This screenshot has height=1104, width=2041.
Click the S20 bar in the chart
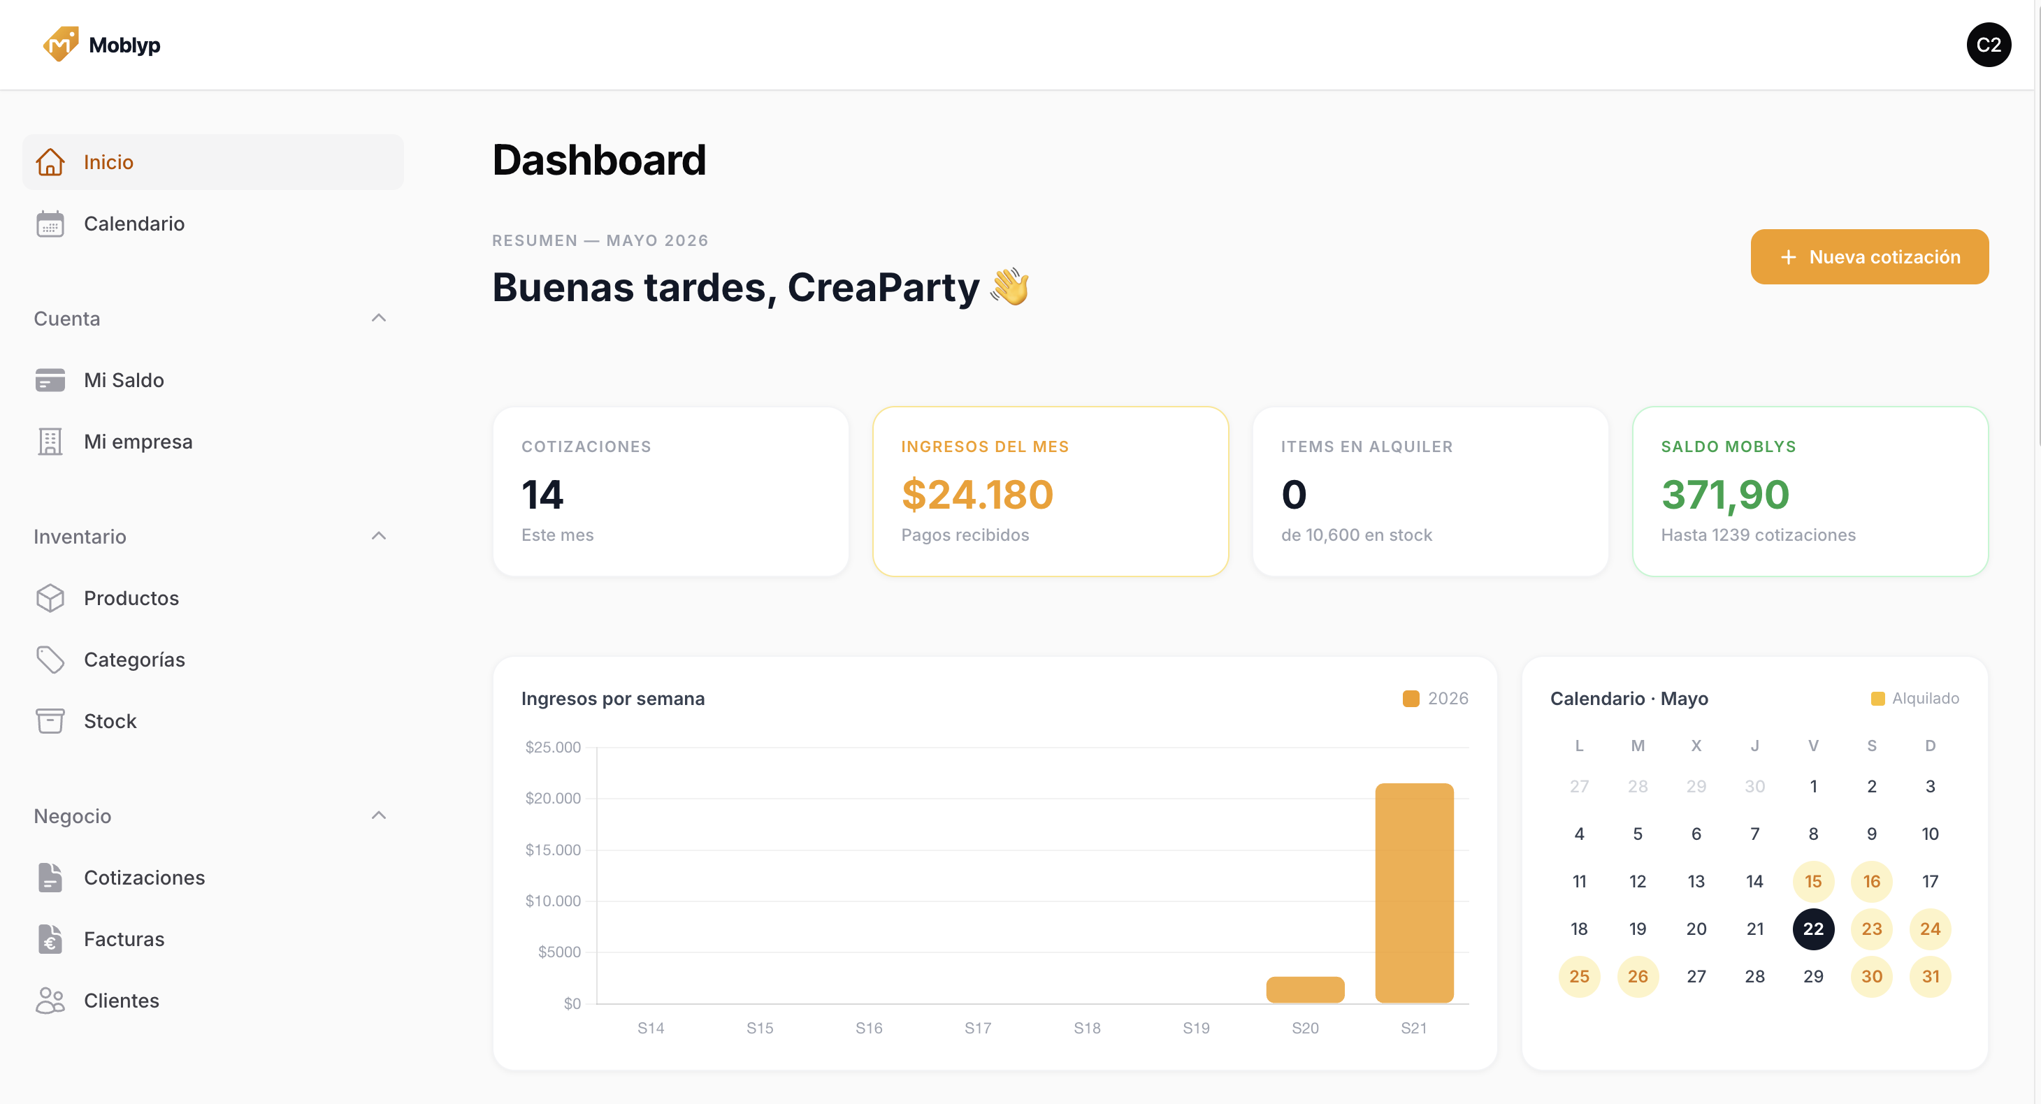point(1305,990)
